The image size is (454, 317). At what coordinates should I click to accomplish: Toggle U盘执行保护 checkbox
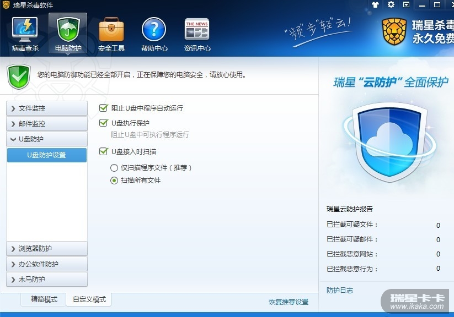click(x=103, y=123)
